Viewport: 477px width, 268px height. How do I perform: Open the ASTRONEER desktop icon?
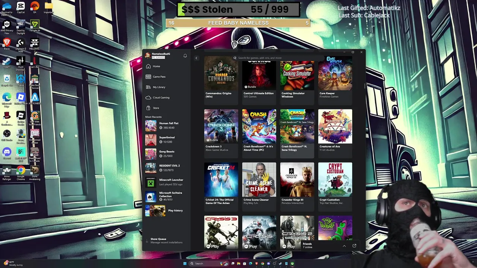[35, 99]
